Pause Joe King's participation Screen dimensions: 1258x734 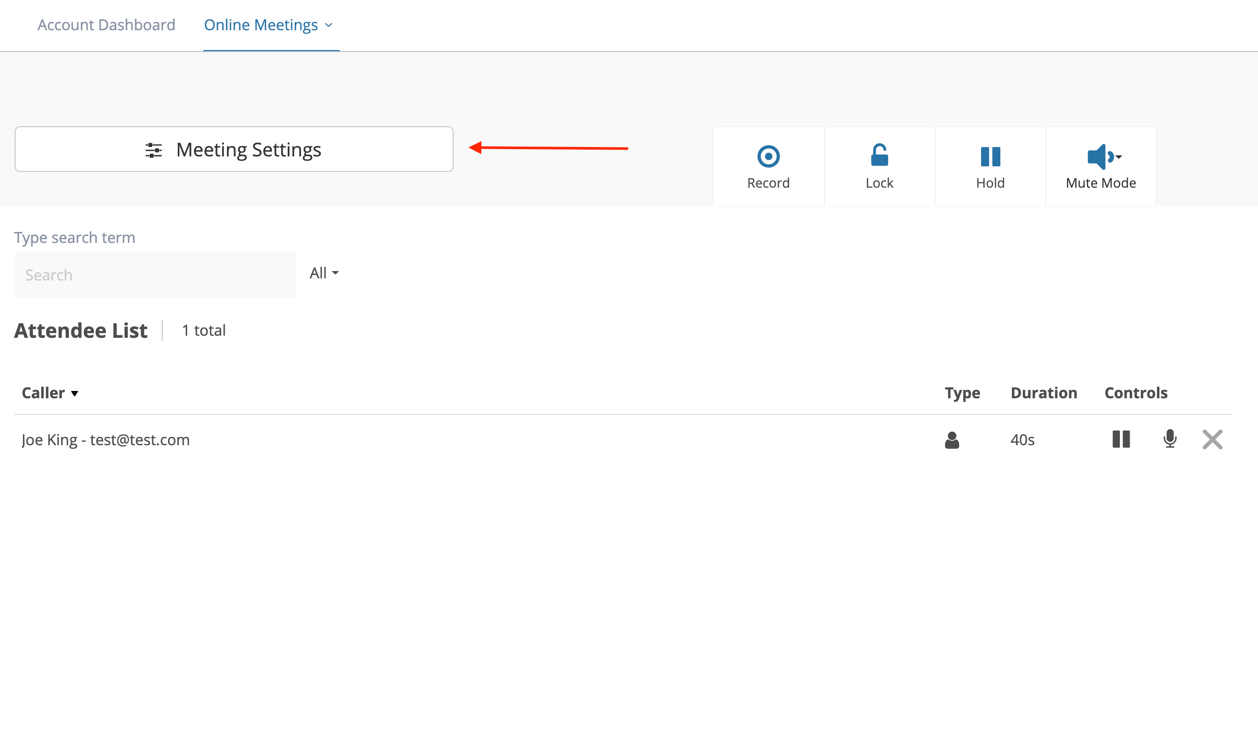(x=1121, y=439)
